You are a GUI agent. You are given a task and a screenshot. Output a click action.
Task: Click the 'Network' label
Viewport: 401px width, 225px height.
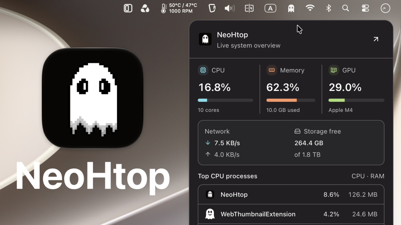click(x=217, y=131)
